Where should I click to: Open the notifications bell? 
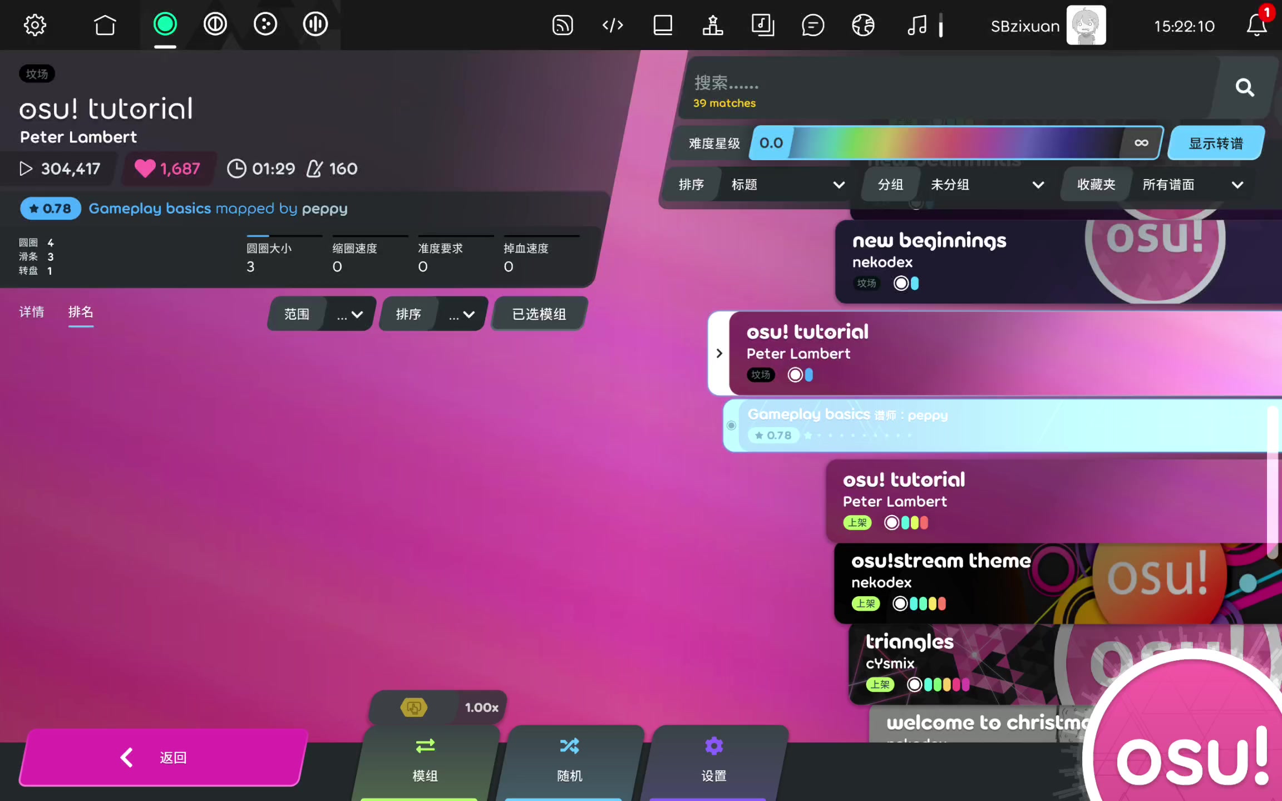1256,26
